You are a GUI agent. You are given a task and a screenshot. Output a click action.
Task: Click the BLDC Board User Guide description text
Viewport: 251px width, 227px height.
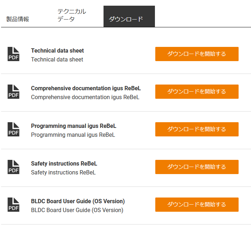[x=77, y=210]
